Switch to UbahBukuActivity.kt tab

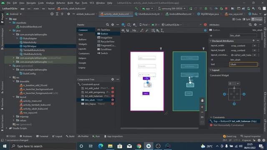click(149, 14)
